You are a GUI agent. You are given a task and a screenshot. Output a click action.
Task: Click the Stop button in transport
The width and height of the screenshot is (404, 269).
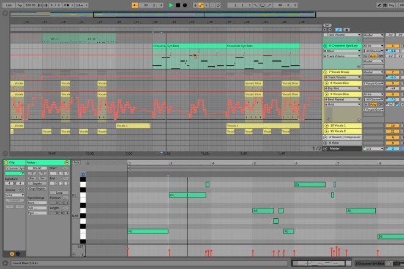coord(178,5)
